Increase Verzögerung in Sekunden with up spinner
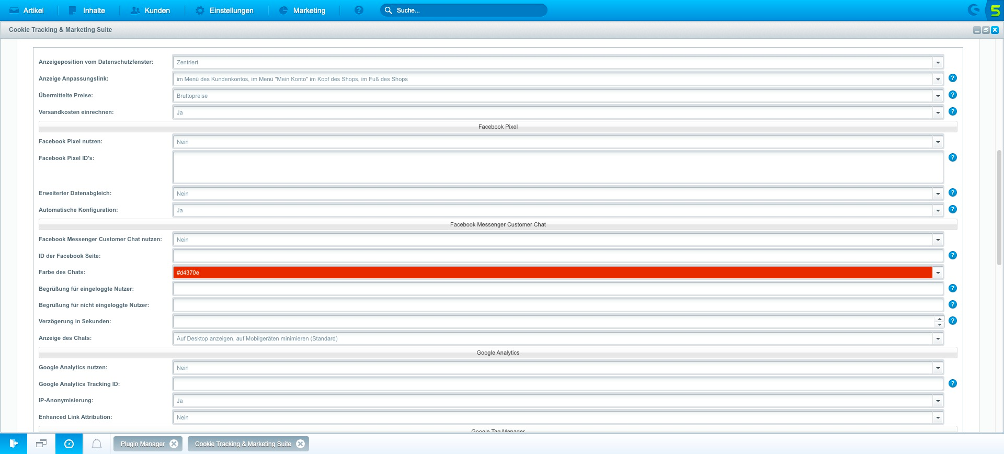 coord(939,319)
